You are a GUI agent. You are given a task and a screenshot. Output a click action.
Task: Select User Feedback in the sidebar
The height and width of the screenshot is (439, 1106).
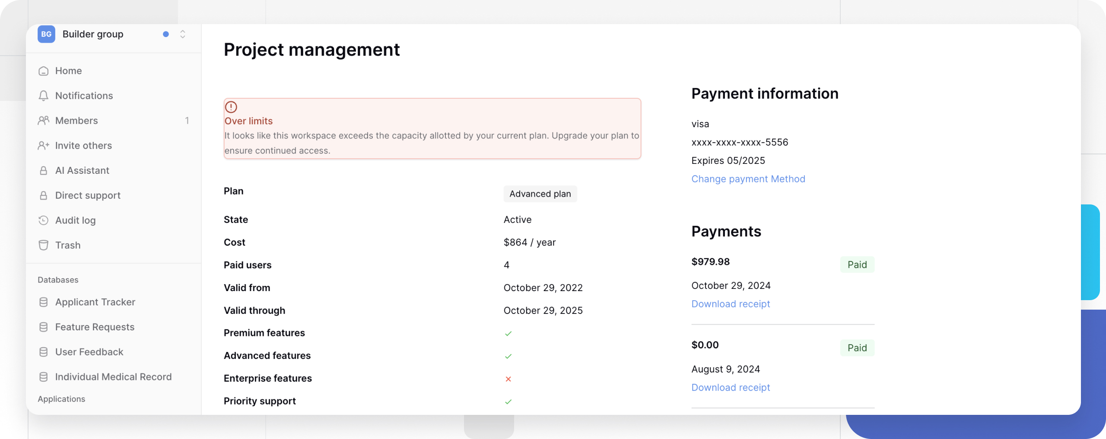point(89,352)
